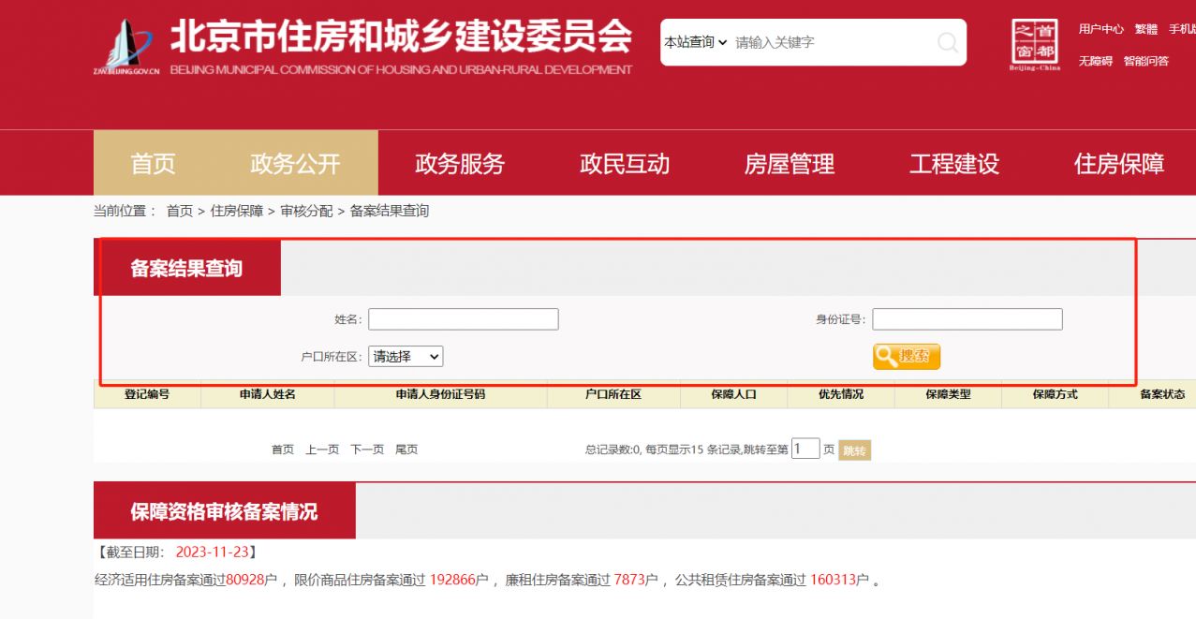
Task: Click the 跳转 jump button
Action: [x=854, y=450]
